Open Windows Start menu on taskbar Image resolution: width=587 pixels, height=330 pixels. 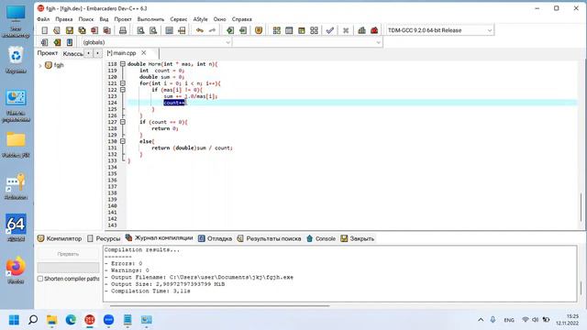[15, 320]
